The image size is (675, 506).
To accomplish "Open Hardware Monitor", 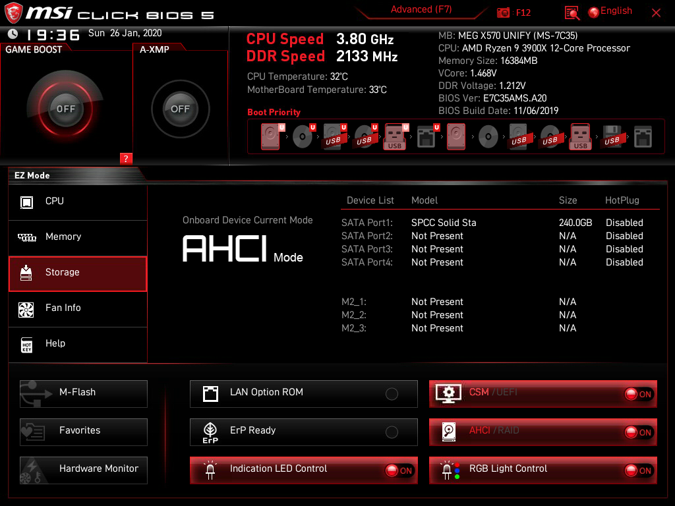I will pos(84,470).
